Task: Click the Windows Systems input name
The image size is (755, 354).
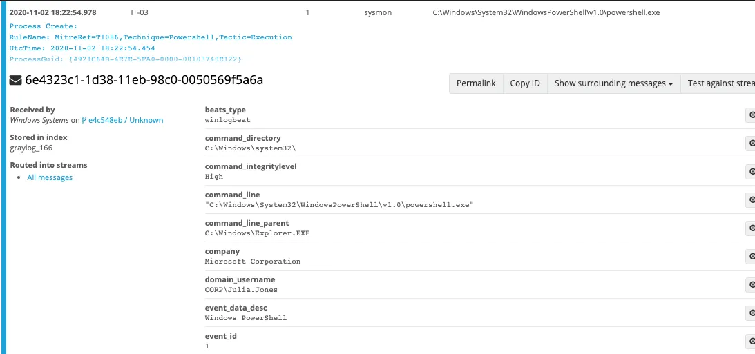Action: pyautogui.click(x=39, y=120)
